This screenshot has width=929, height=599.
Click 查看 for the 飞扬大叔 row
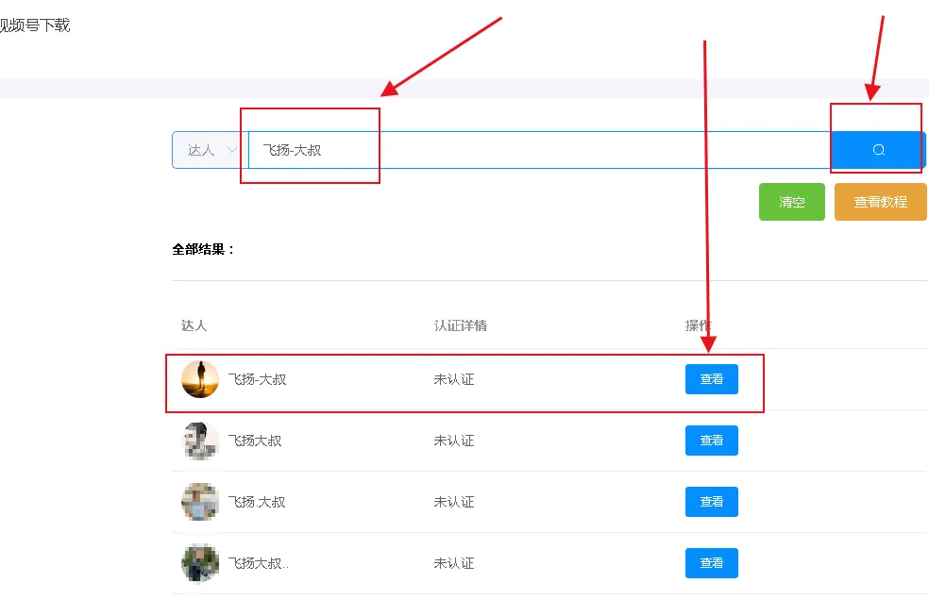coord(712,441)
